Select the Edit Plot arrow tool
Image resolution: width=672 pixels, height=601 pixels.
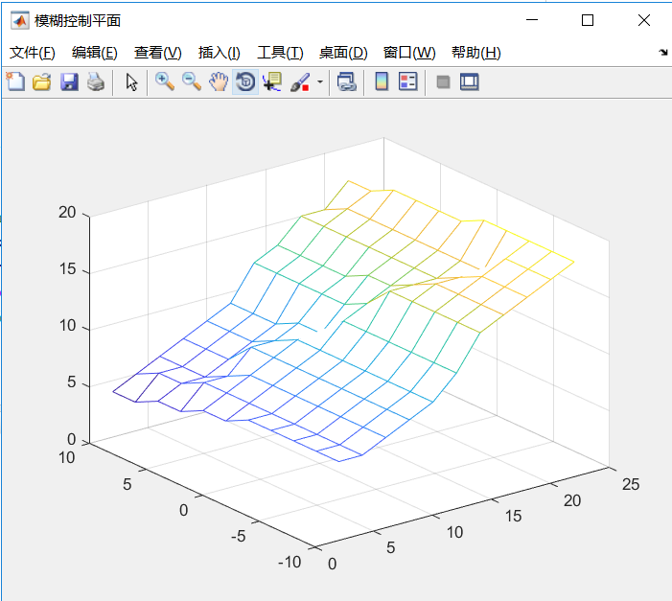coord(131,81)
